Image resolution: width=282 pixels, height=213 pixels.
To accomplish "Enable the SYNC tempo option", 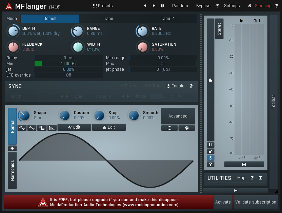I will (176, 86).
